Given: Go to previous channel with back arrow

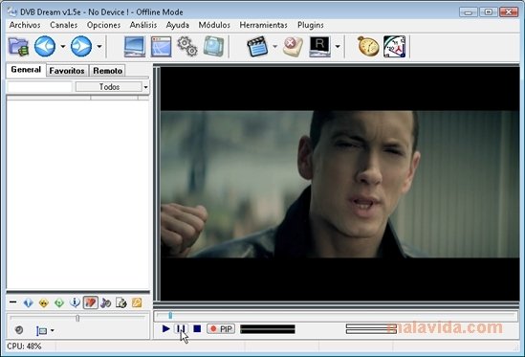Looking at the screenshot, I should pyautogui.click(x=45, y=46).
